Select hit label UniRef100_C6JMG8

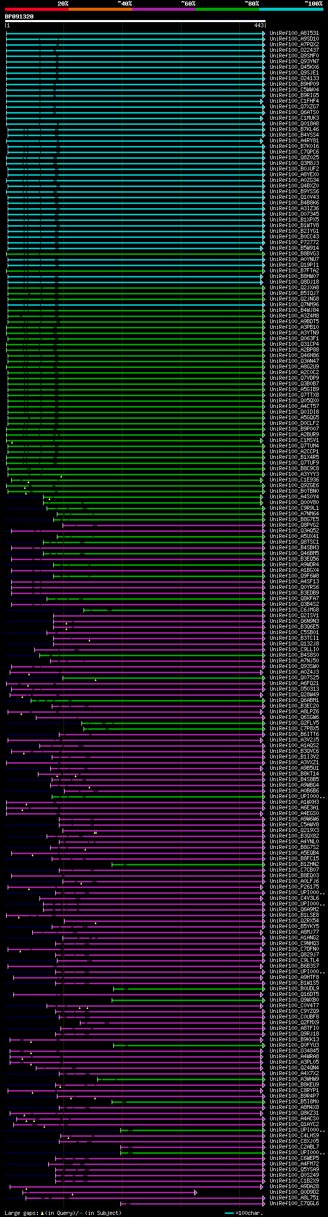click(294, 610)
